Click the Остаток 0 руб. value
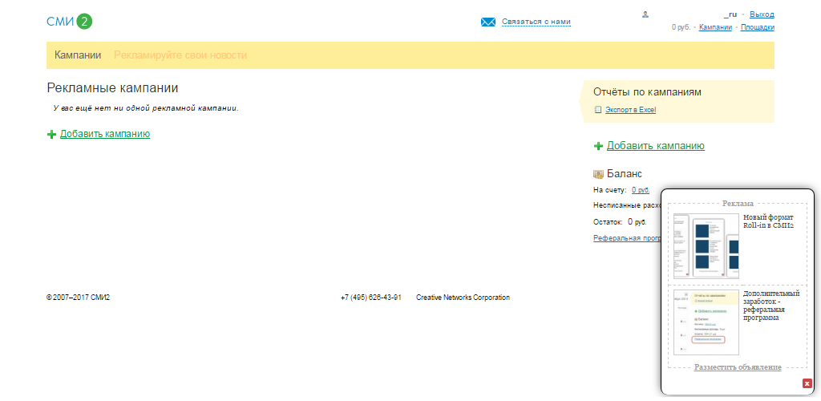 coord(637,222)
